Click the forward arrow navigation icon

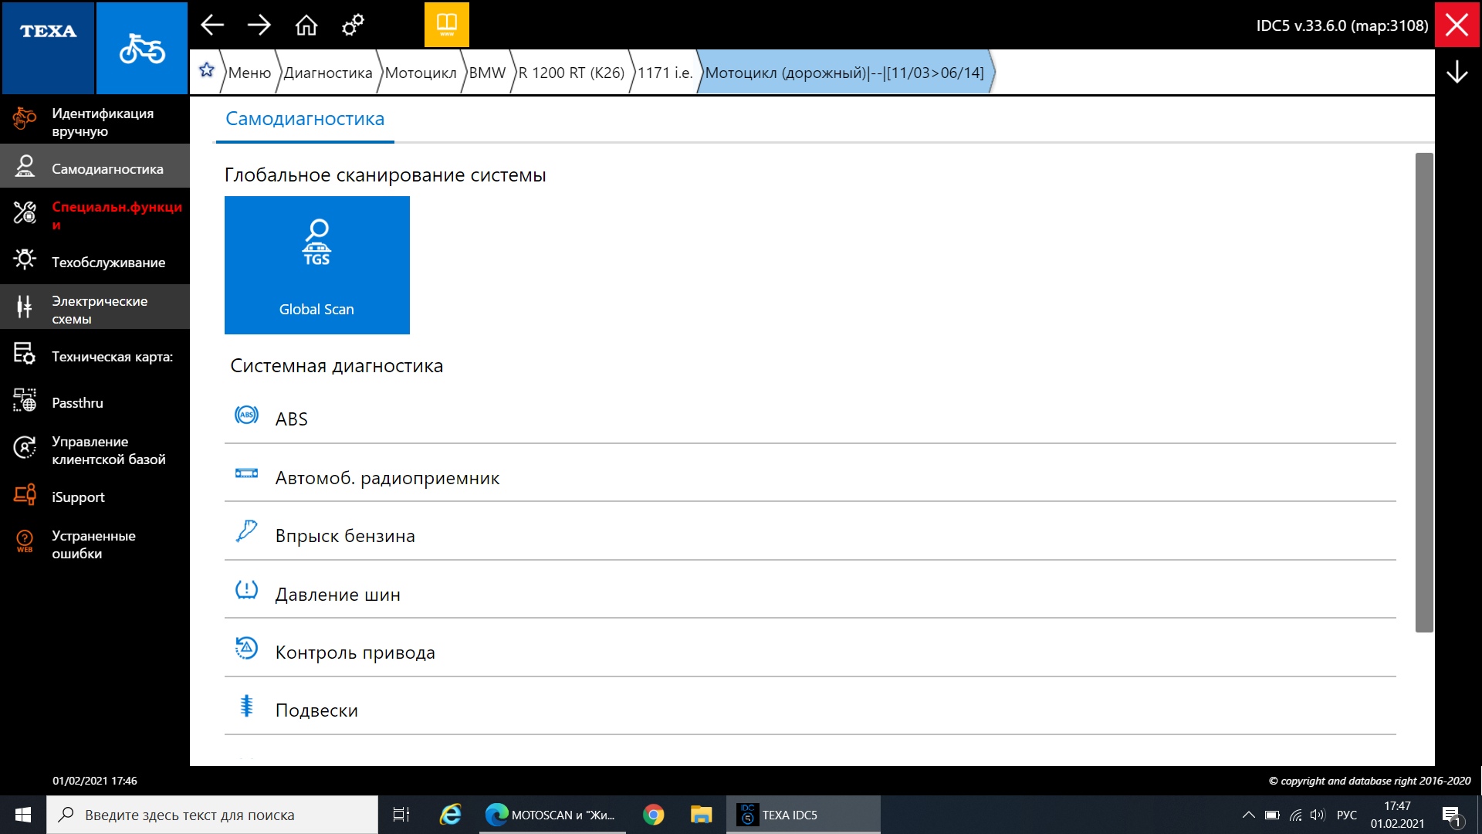pyautogui.click(x=259, y=25)
